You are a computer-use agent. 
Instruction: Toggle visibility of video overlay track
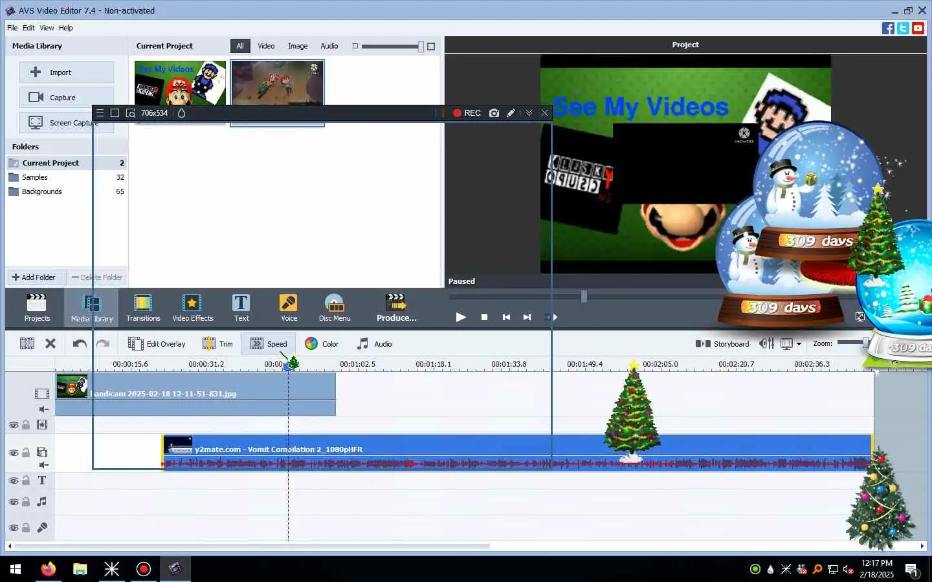coord(14,453)
